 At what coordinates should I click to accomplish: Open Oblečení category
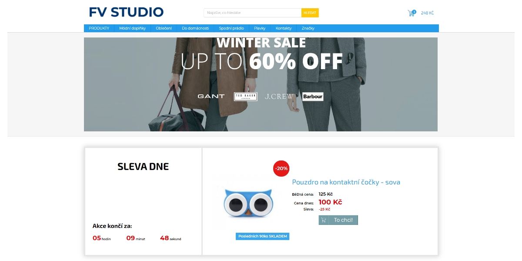pos(164,28)
